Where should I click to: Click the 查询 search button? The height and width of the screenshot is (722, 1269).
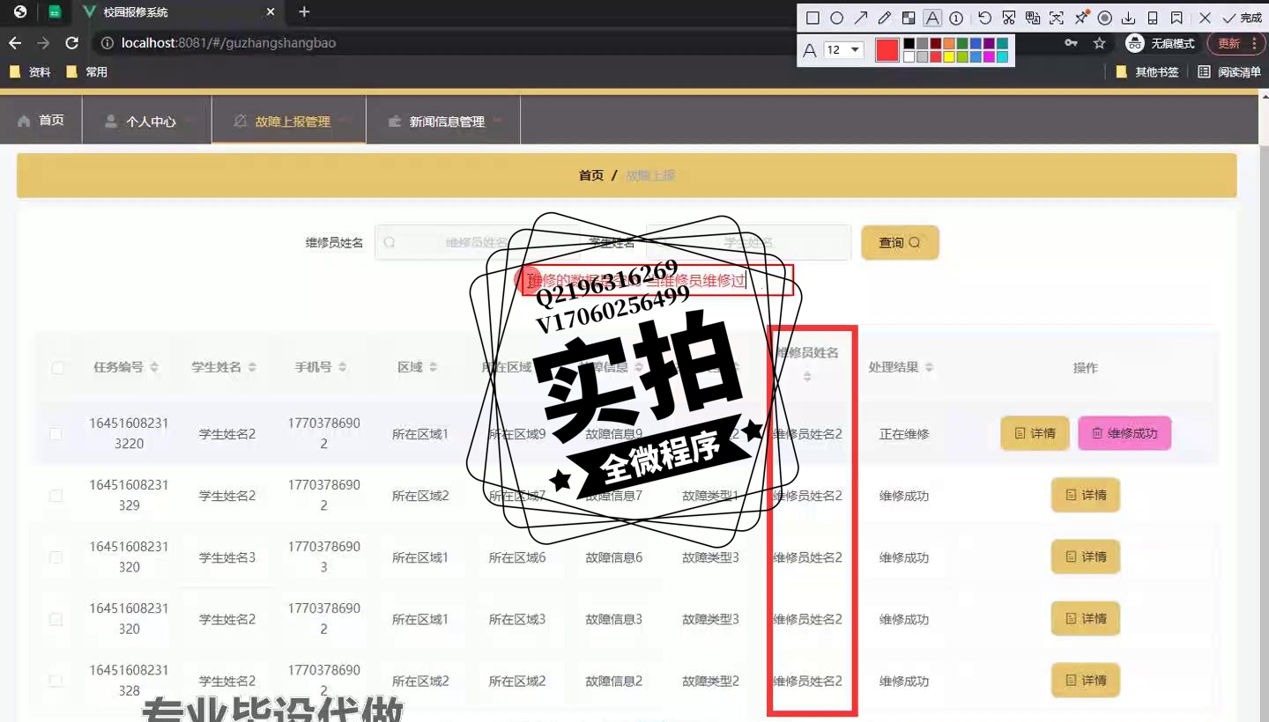pos(900,242)
